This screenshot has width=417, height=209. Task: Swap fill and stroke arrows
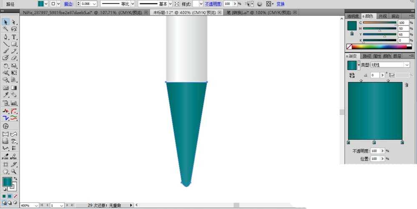point(15,179)
